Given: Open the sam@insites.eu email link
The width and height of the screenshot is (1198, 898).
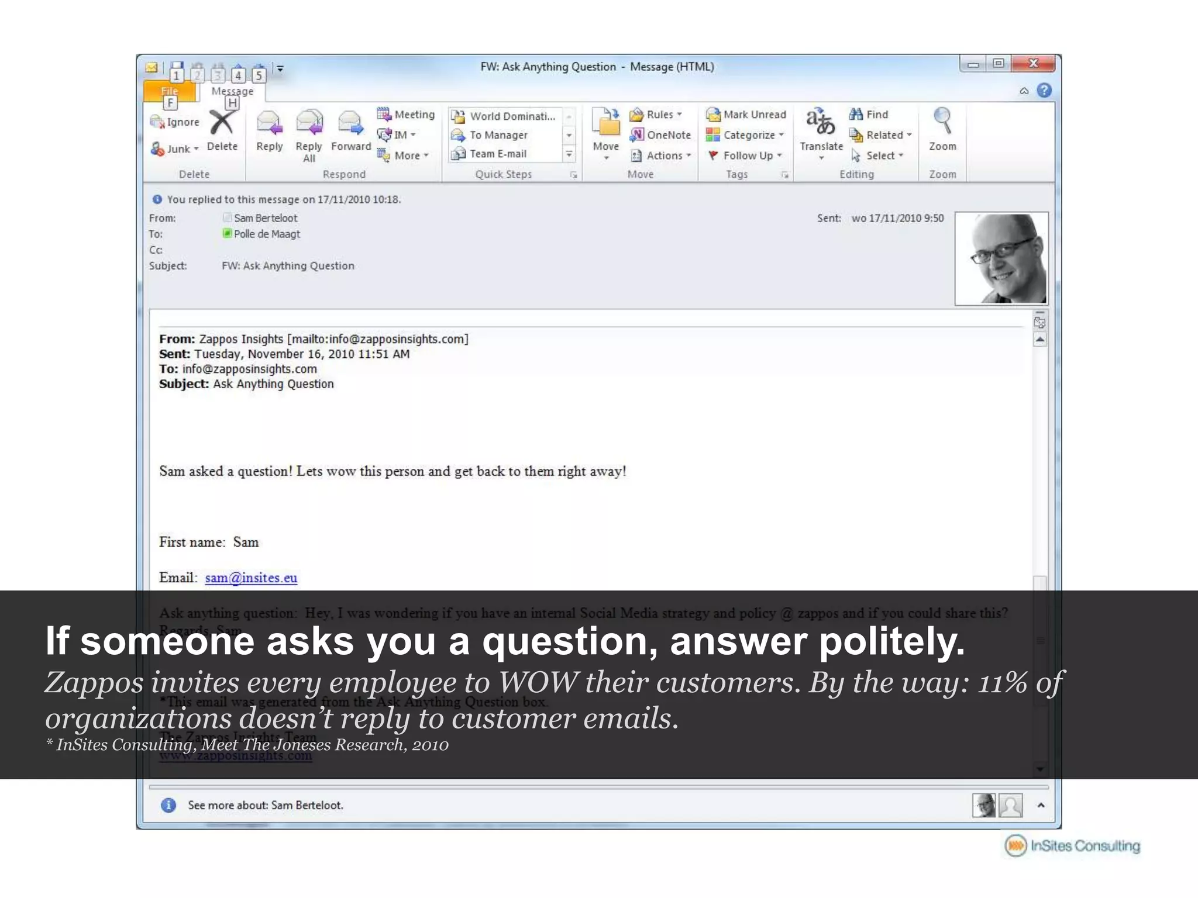Looking at the screenshot, I should [x=251, y=578].
